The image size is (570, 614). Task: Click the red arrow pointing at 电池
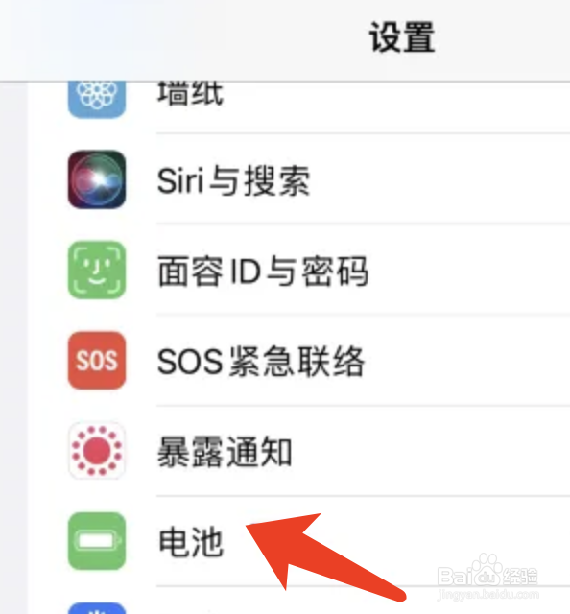(x=325, y=556)
